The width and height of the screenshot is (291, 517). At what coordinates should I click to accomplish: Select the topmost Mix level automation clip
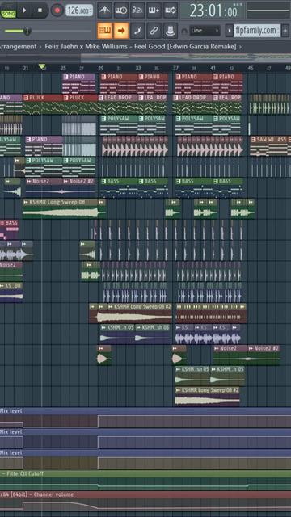coord(145,418)
